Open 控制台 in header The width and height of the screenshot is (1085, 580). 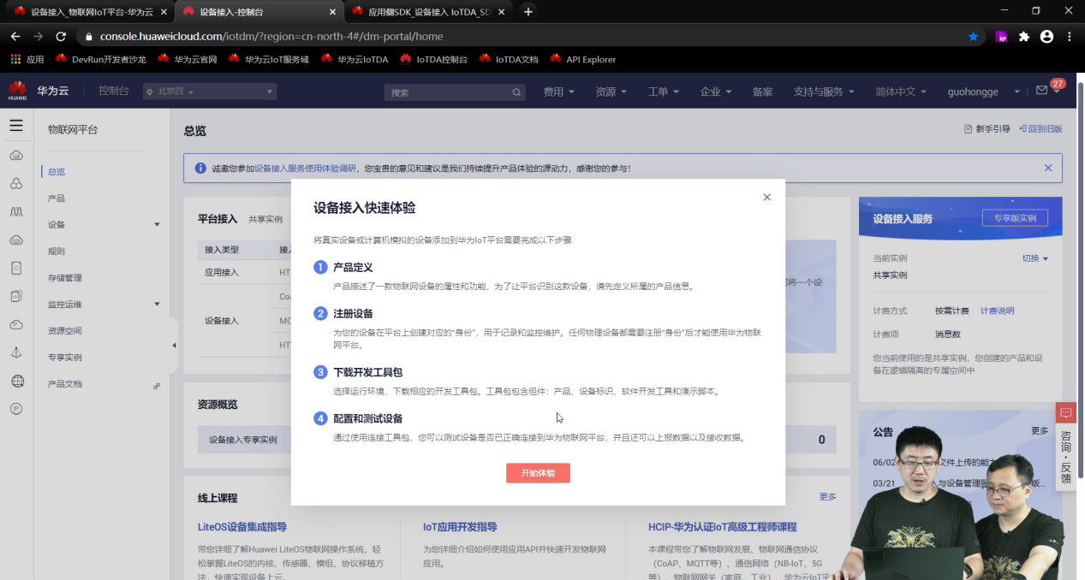pyautogui.click(x=113, y=91)
